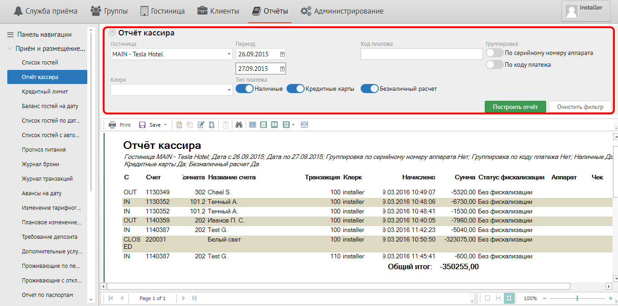Click the new page toolbar icon
Image resolution: width=618 pixels, height=306 pixels.
click(x=179, y=125)
